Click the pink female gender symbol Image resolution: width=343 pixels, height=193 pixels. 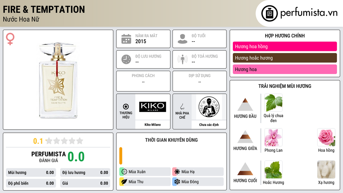coord(10,39)
